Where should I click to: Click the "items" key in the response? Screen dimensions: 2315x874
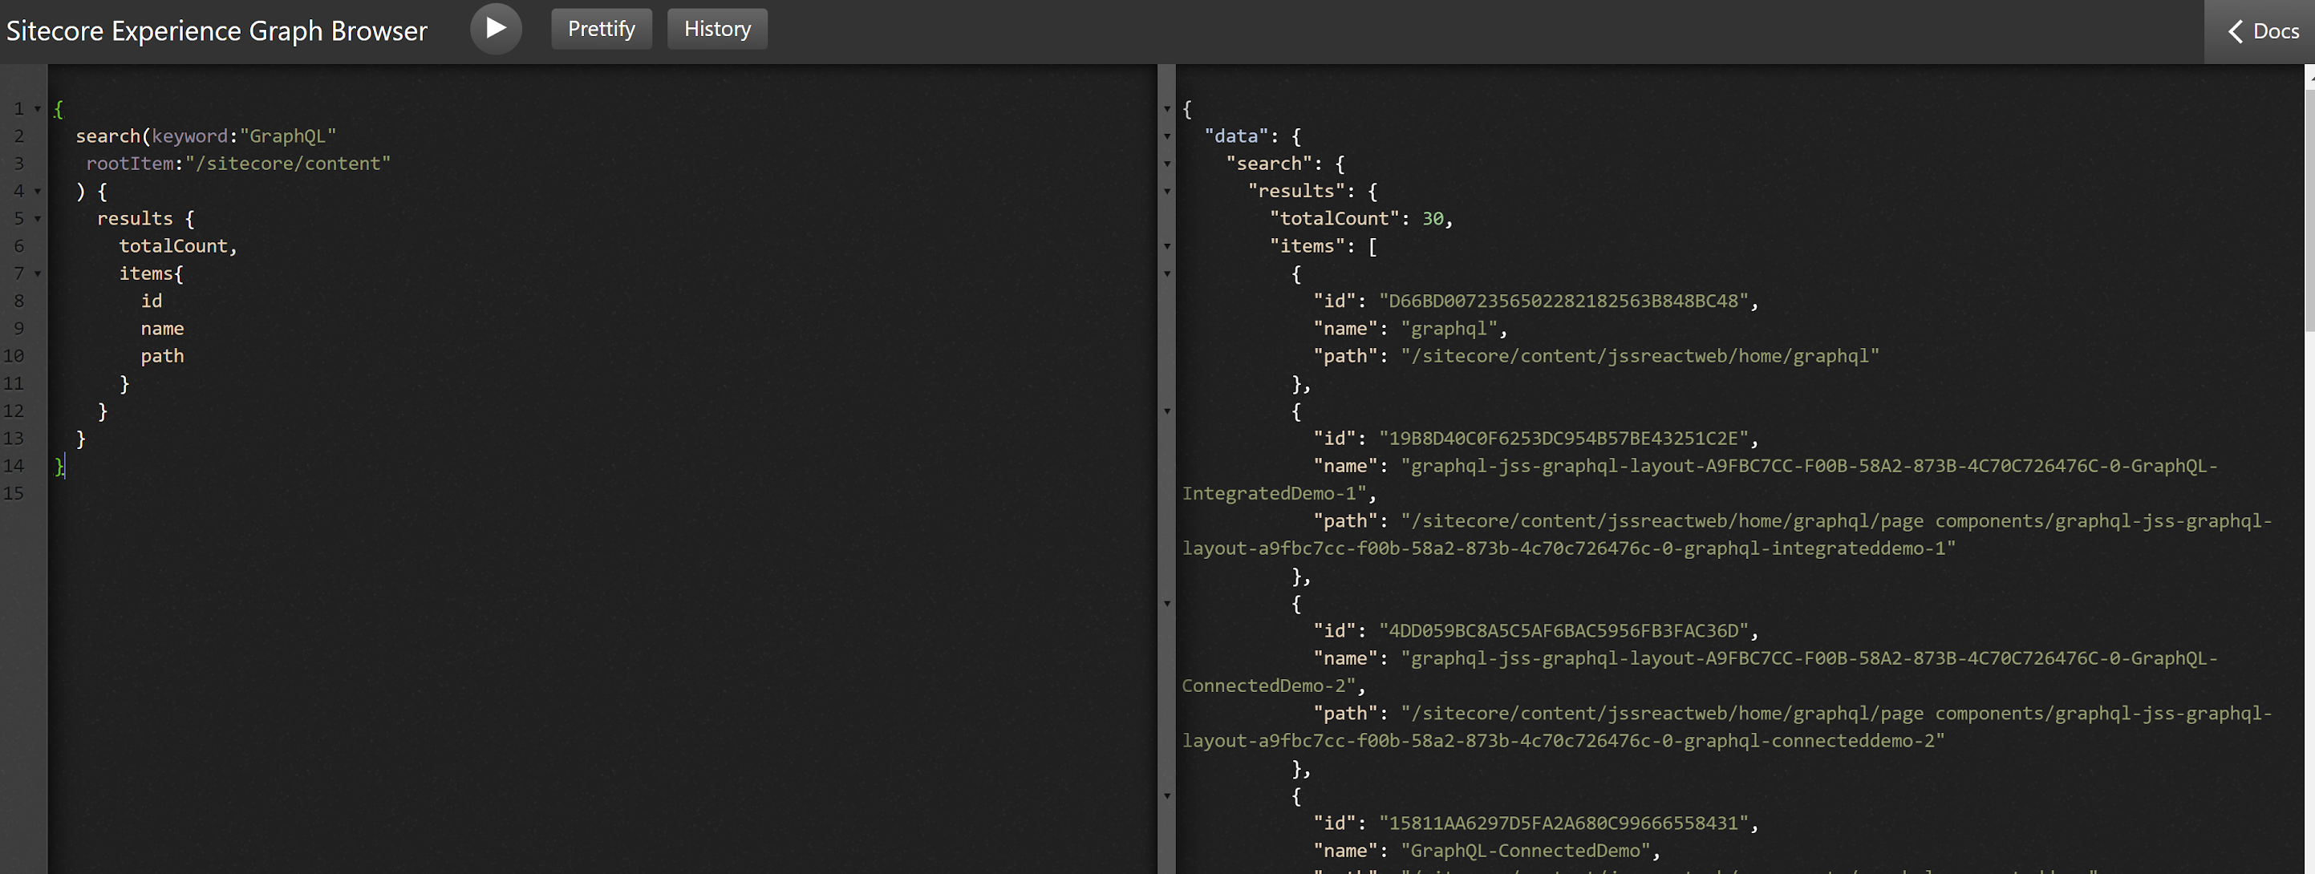(1307, 246)
